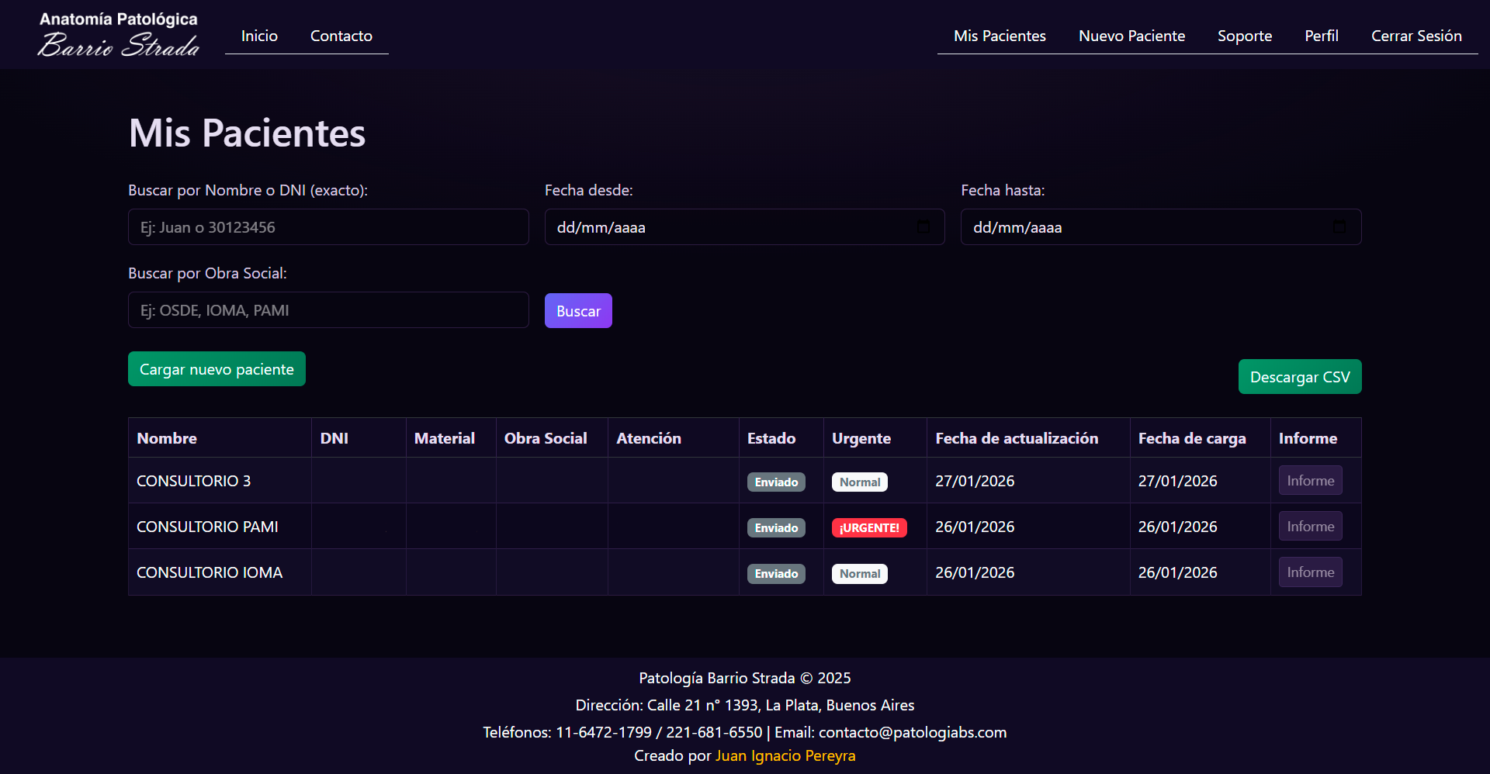Focus the Nombre o DNI search field
Screen dimensions: 1490x774
click(328, 227)
